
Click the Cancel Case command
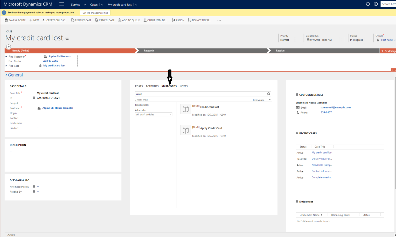(x=105, y=20)
